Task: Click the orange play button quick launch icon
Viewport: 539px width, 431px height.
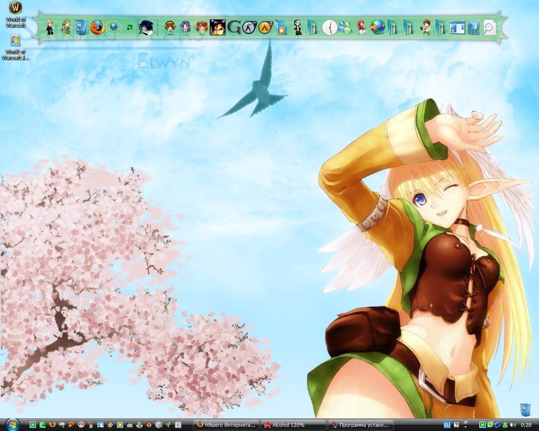Action: (x=120, y=425)
